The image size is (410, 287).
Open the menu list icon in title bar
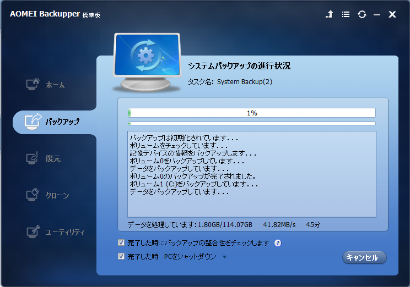346,14
